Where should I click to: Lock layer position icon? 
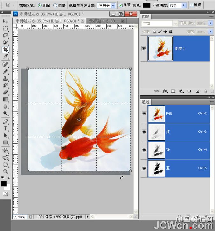pos(165,31)
